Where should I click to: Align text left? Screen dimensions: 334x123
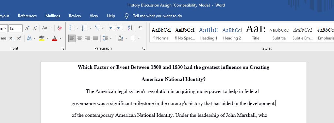coord(72,38)
